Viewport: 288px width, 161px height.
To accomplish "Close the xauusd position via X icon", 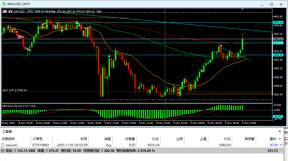I will (x=281, y=145).
